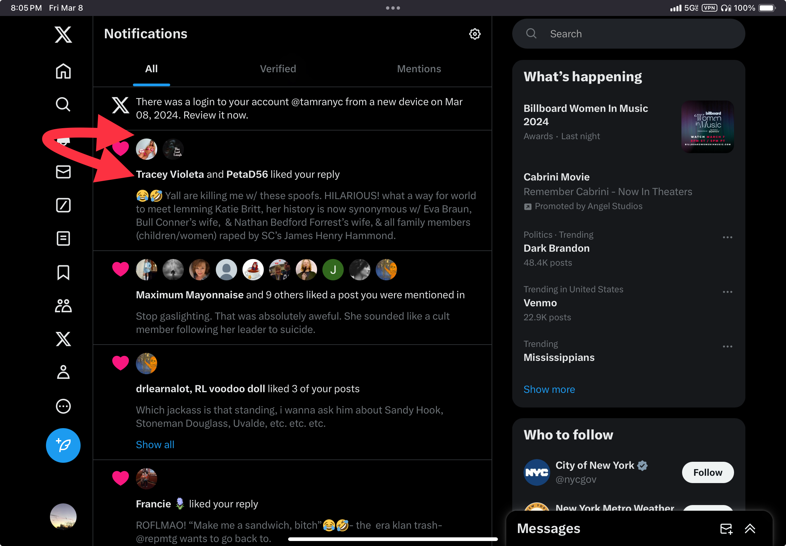Open Lists icon in sidebar

(x=63, y=238)
